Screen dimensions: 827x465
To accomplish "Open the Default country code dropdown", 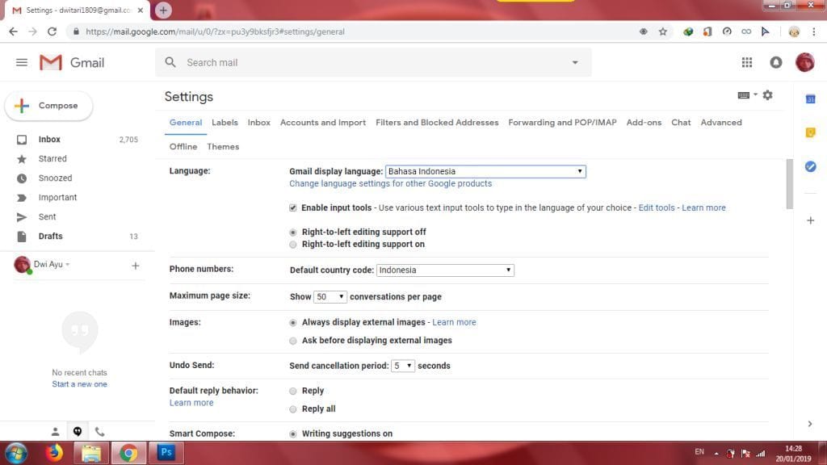I will [445, 270].
